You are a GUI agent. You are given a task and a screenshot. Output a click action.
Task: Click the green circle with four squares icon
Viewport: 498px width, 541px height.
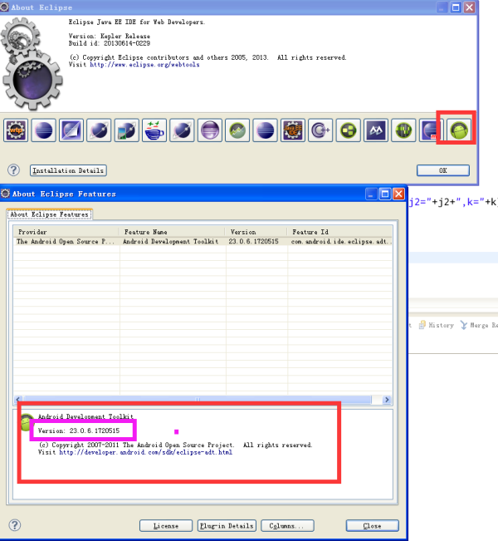(348, 130)
